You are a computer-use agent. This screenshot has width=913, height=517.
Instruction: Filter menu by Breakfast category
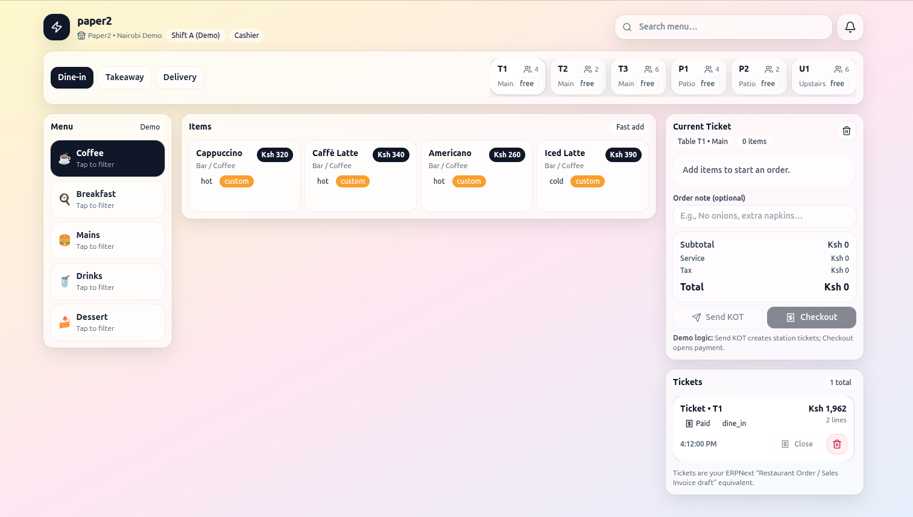(x=107, y=199)
